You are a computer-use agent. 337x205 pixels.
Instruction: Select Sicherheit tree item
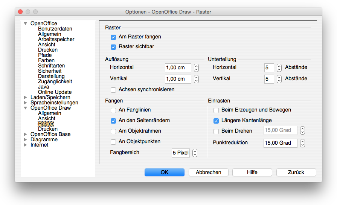[x=50, y=71]
